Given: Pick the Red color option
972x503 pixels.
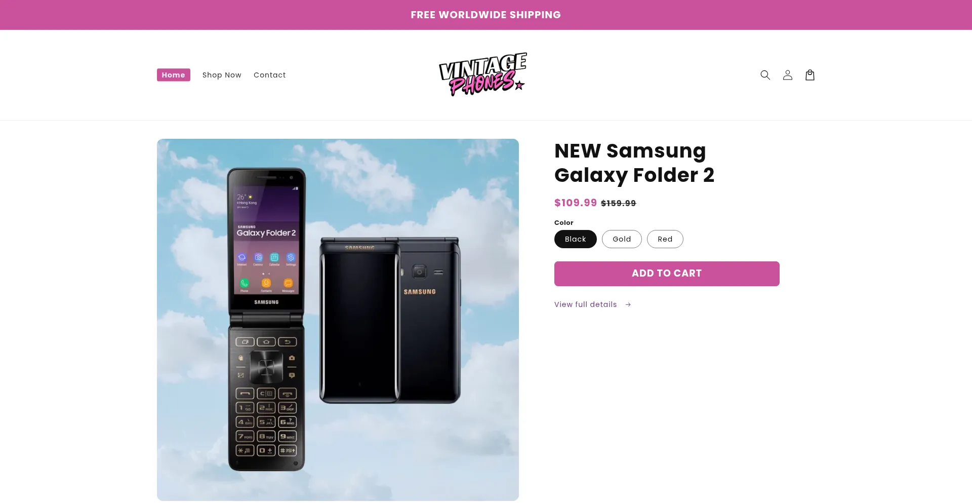Looking at the screenshot, I should pyautogui.click(x=665, y=239).
